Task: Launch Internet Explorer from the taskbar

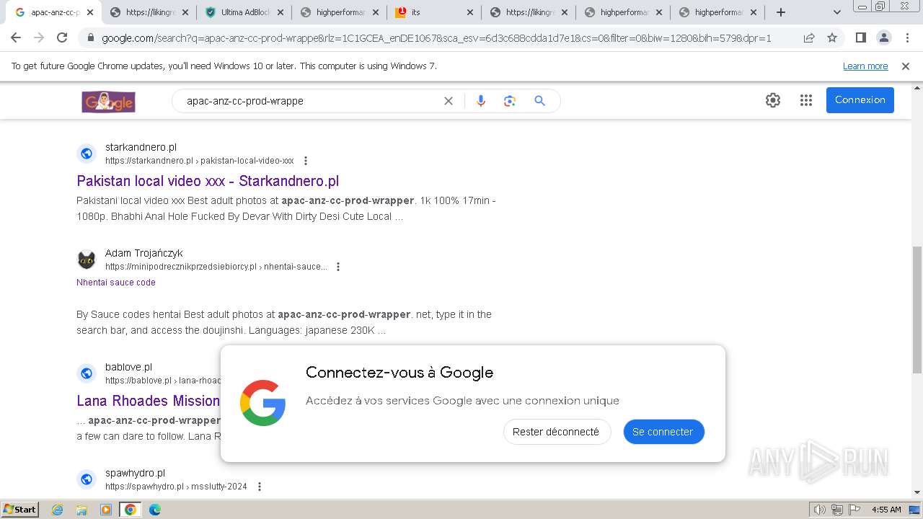Action: point(58,510)
